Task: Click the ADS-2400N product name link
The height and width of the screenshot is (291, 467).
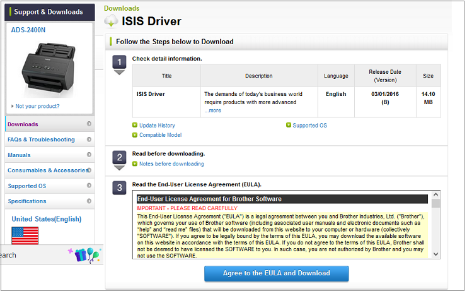Action: click(x=28, y=30)
